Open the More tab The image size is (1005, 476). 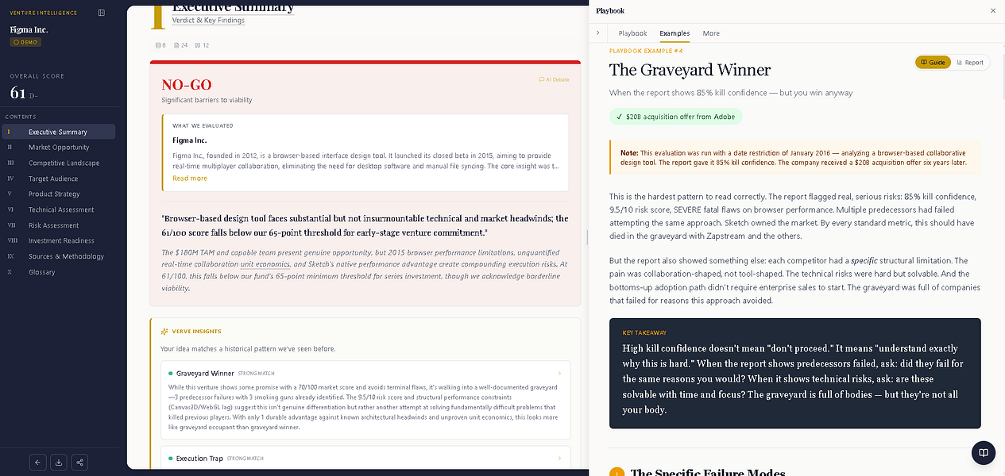click(x=711, y=33)
